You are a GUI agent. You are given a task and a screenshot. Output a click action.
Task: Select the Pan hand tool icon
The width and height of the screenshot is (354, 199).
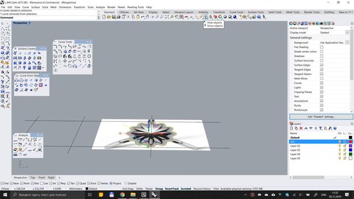click(x=148, y=17)
